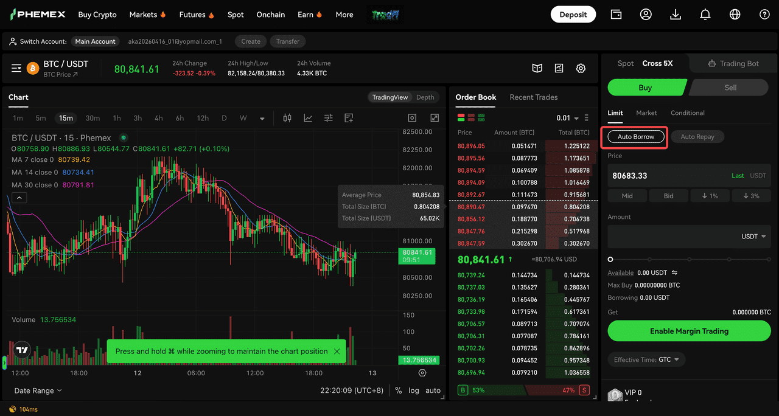This screenshot has width=779, height=416.
Task: Open the USDT amount unit dropdown
Action: pyautogui.click(x=753, y=237)
